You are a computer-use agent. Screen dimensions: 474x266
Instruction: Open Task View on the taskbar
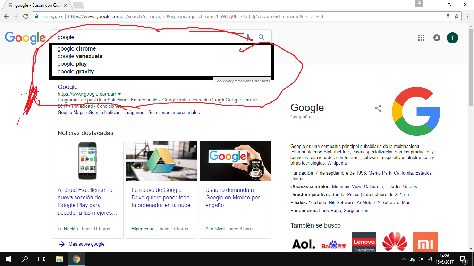click(x=42, y=259)
